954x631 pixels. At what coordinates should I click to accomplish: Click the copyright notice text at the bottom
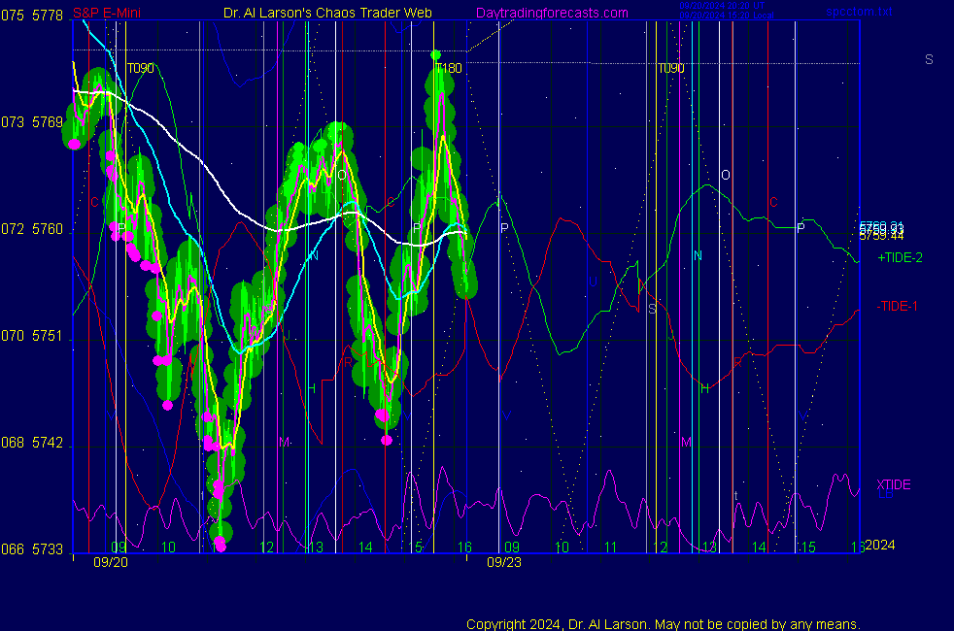pos(664,624)
